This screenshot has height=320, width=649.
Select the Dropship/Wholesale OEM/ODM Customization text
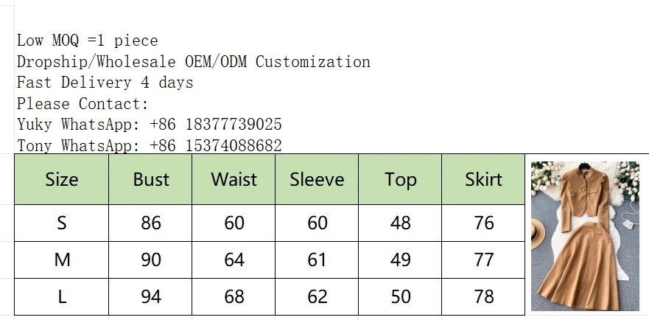(x=193, y=62)
